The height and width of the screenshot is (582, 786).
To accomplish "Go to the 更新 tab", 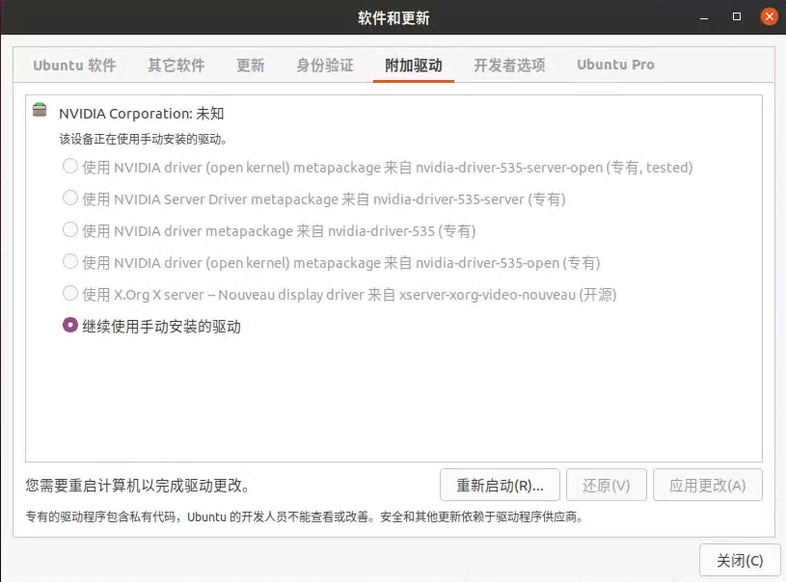I will [x=251, y=66].
